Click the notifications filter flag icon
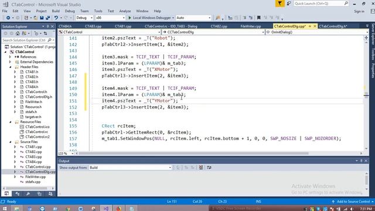375x211 pixels. click(279, 4)
